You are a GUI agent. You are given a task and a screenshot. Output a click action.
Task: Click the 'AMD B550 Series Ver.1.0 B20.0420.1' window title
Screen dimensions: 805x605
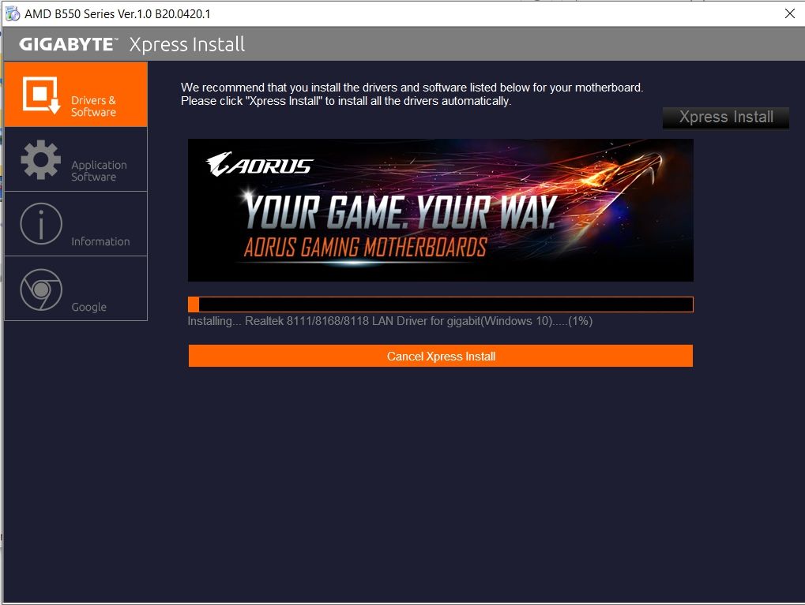point(118,14)
